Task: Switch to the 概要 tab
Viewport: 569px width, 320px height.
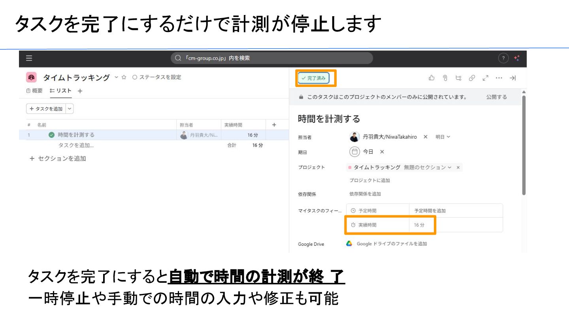Action: [34, 90]
